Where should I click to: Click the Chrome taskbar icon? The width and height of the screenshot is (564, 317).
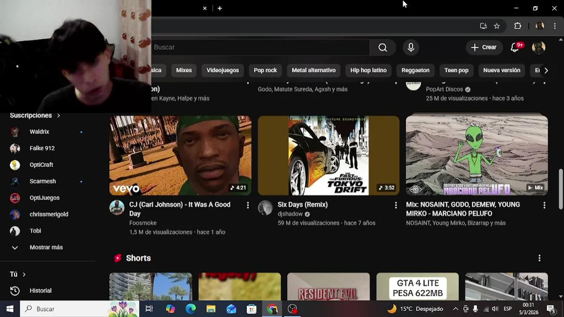(x=272, y=309)
